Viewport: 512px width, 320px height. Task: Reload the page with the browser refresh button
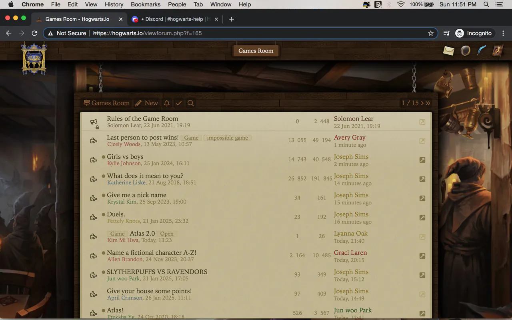coord(34,33)
